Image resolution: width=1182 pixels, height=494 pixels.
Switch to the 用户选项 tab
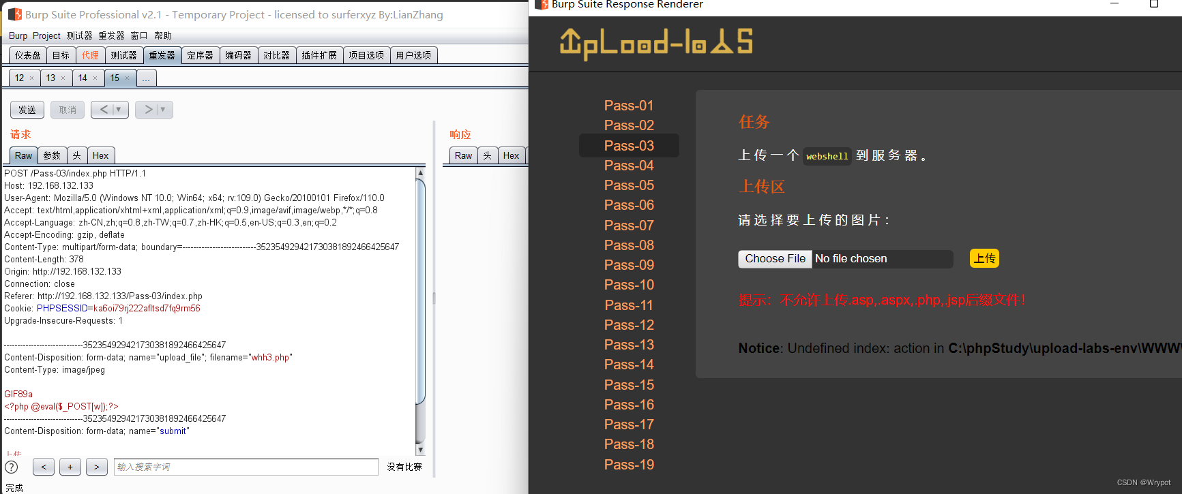pyautogui.click(x=413, y=55)
